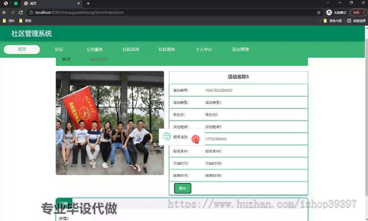The image size is (368, 221).
Task: Click the smiley icon in 报名成功 toast
Action: (x=167, y=137)
